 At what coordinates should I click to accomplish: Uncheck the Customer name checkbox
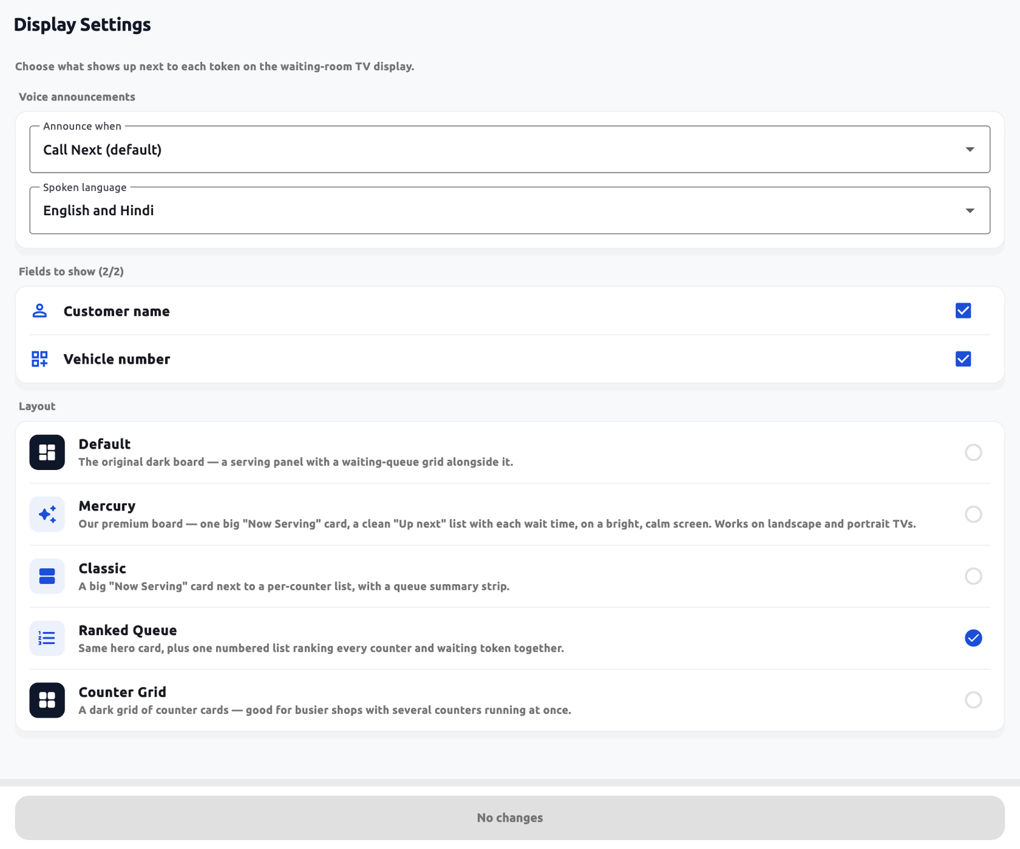point(963,311)
